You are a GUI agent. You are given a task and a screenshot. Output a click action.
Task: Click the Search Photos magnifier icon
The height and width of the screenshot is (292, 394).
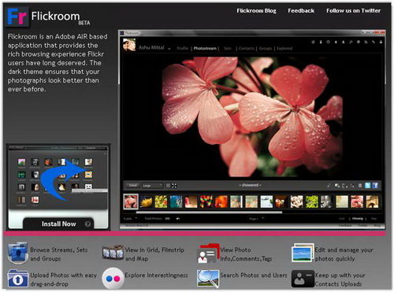[208, 279]
